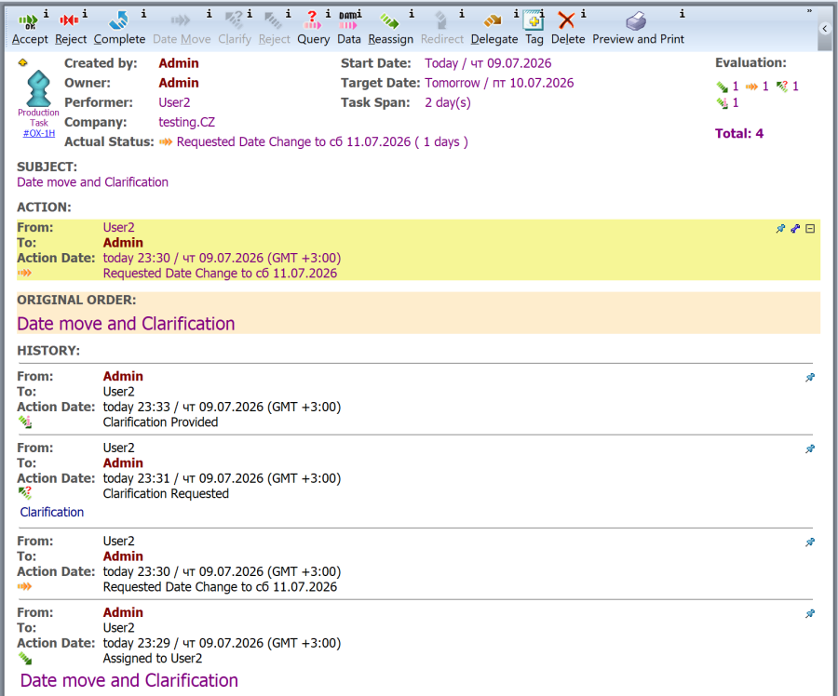The height and width of the screenshot is (696, 838).
Task: Click the orange arrow icon in the yellow ACTION row
Action: [24, 273]
